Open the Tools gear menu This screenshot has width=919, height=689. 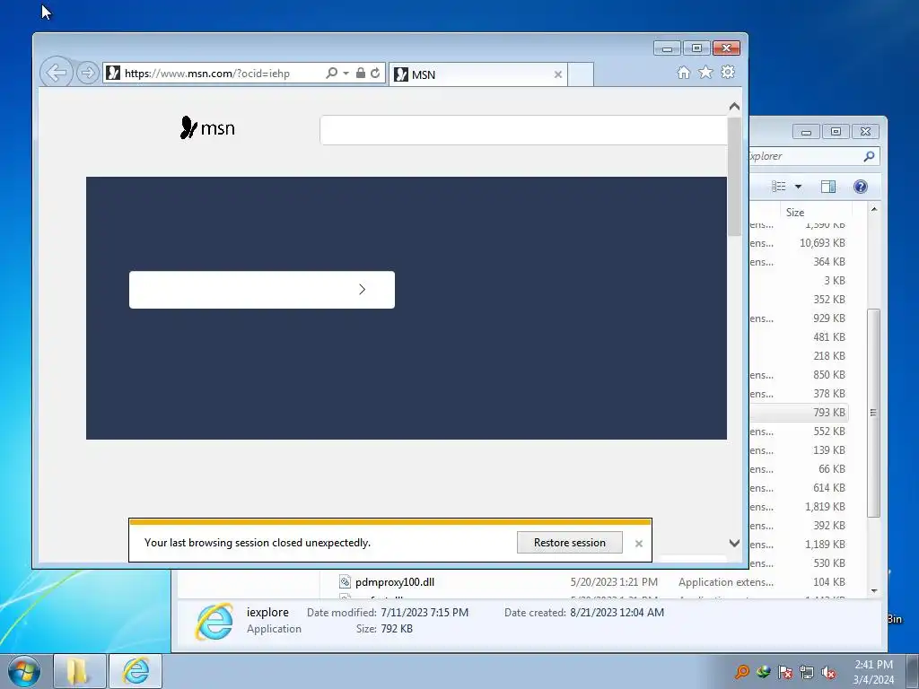(728, 72)
